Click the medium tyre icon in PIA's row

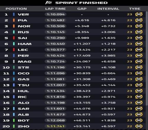pyautogui.click(x=139, y=20)
